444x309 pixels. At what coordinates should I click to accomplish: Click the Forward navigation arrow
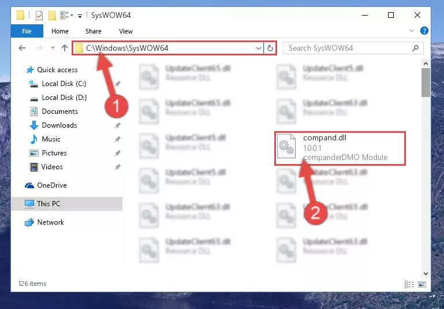pos(39,48)
